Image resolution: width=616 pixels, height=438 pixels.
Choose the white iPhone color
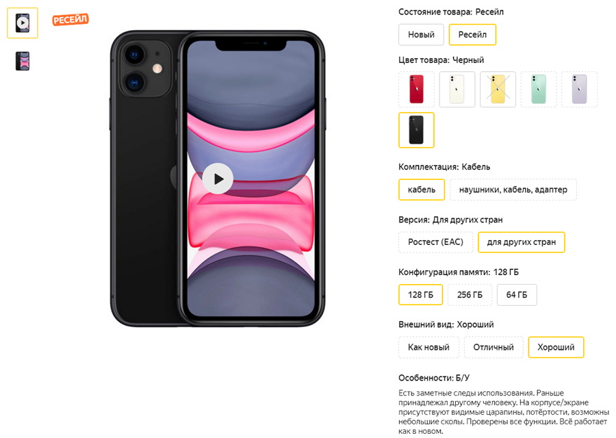tap(457, 89)
